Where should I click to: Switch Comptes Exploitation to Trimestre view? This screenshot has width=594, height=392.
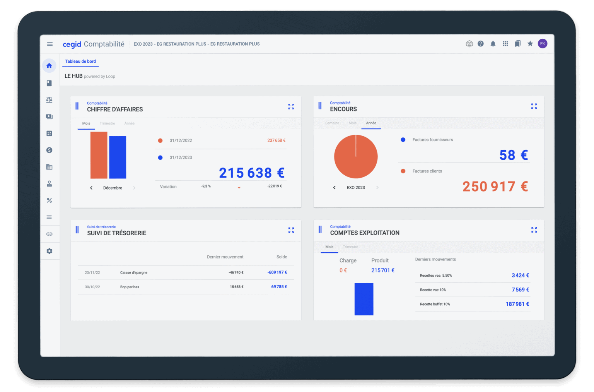[350, 246]
